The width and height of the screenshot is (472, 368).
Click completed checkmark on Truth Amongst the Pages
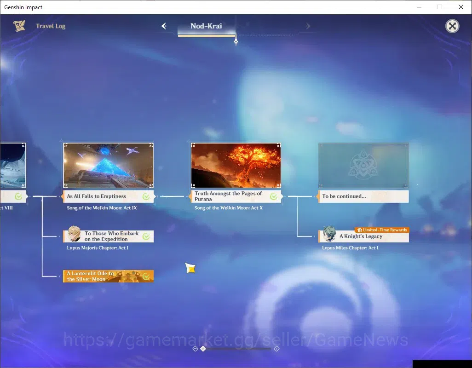(x=274, y=196)
